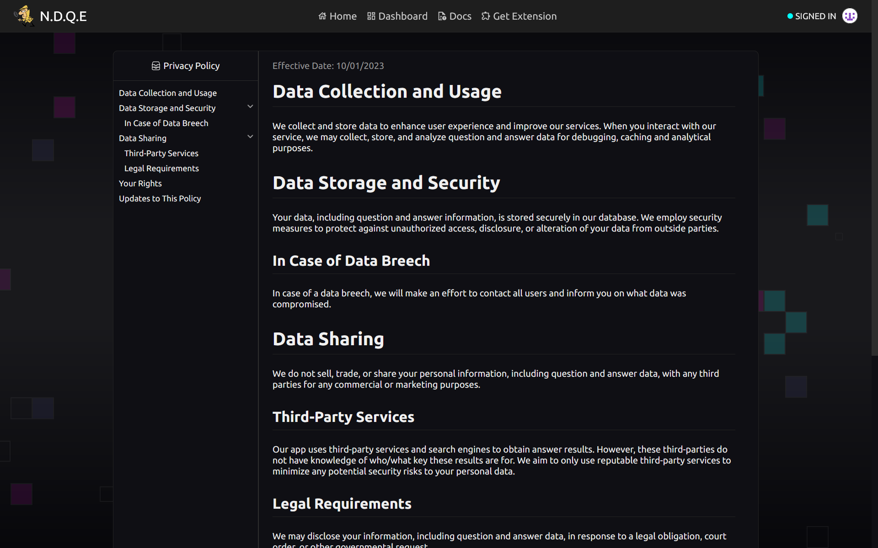The width and height of the screenshot is (878, 548).
Task: Click the Privacy Policy sidebar header icon
Action: coord(156,66)
